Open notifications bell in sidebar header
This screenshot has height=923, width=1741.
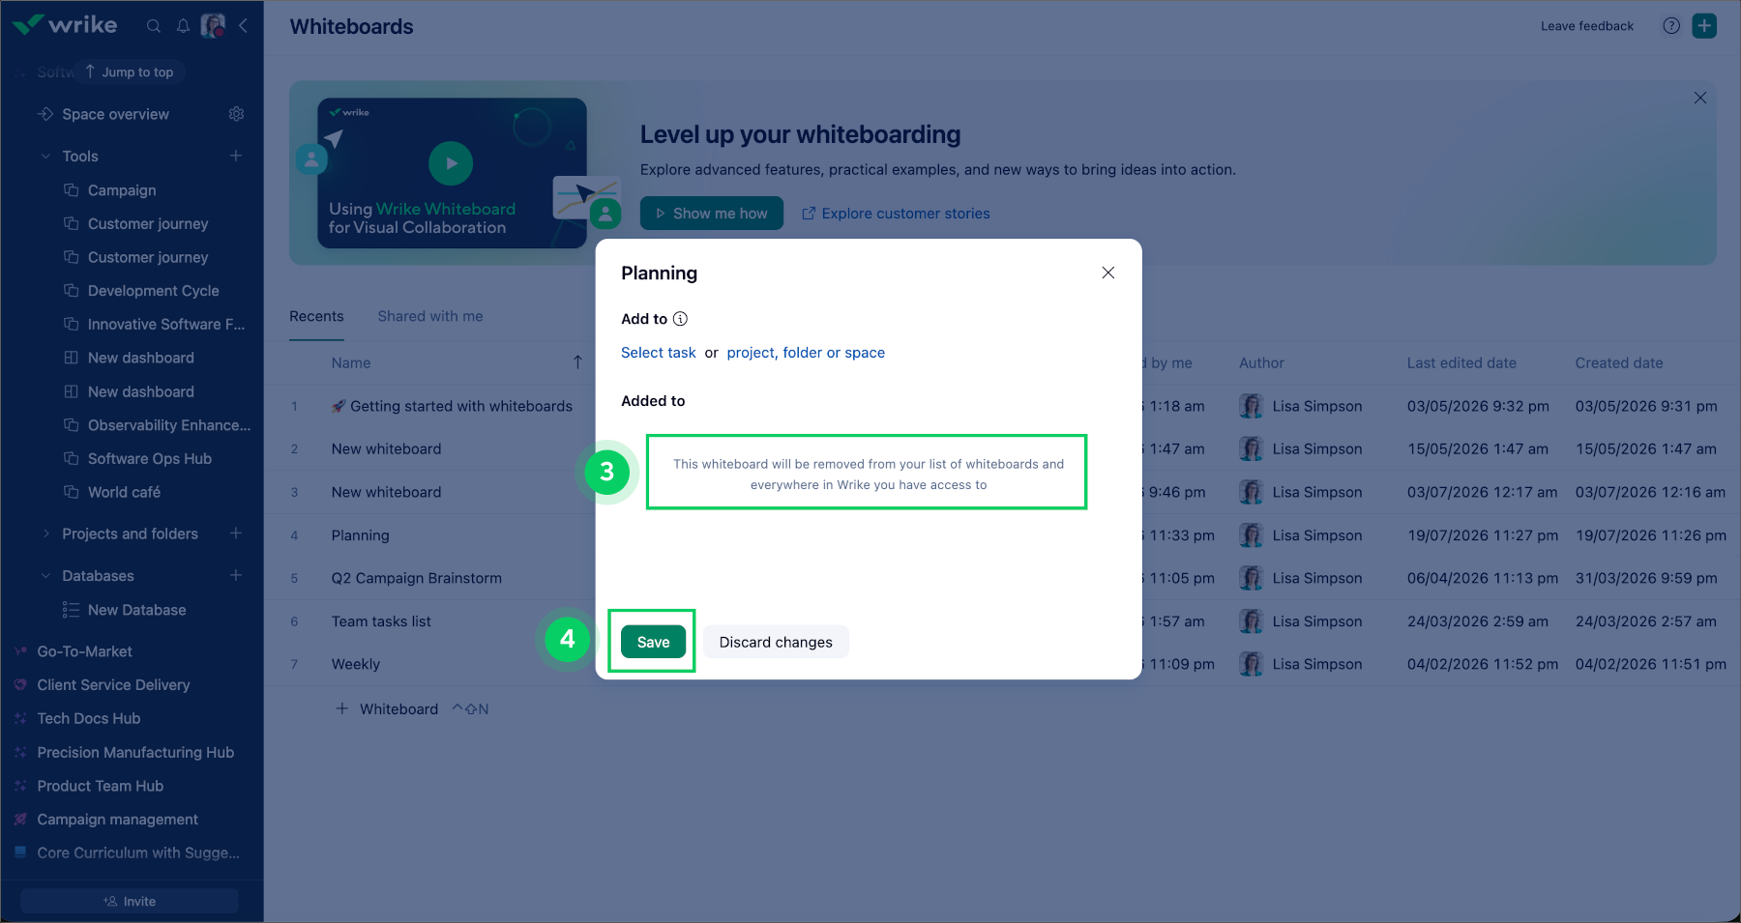pos(183,26)
